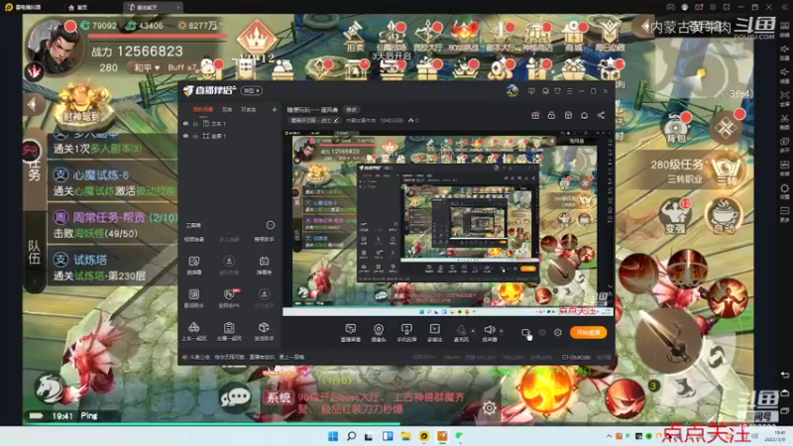The width and height of the screenshot is (793, 446).
Task: Select the 全屏 1 source row
Action: [229, 136]
